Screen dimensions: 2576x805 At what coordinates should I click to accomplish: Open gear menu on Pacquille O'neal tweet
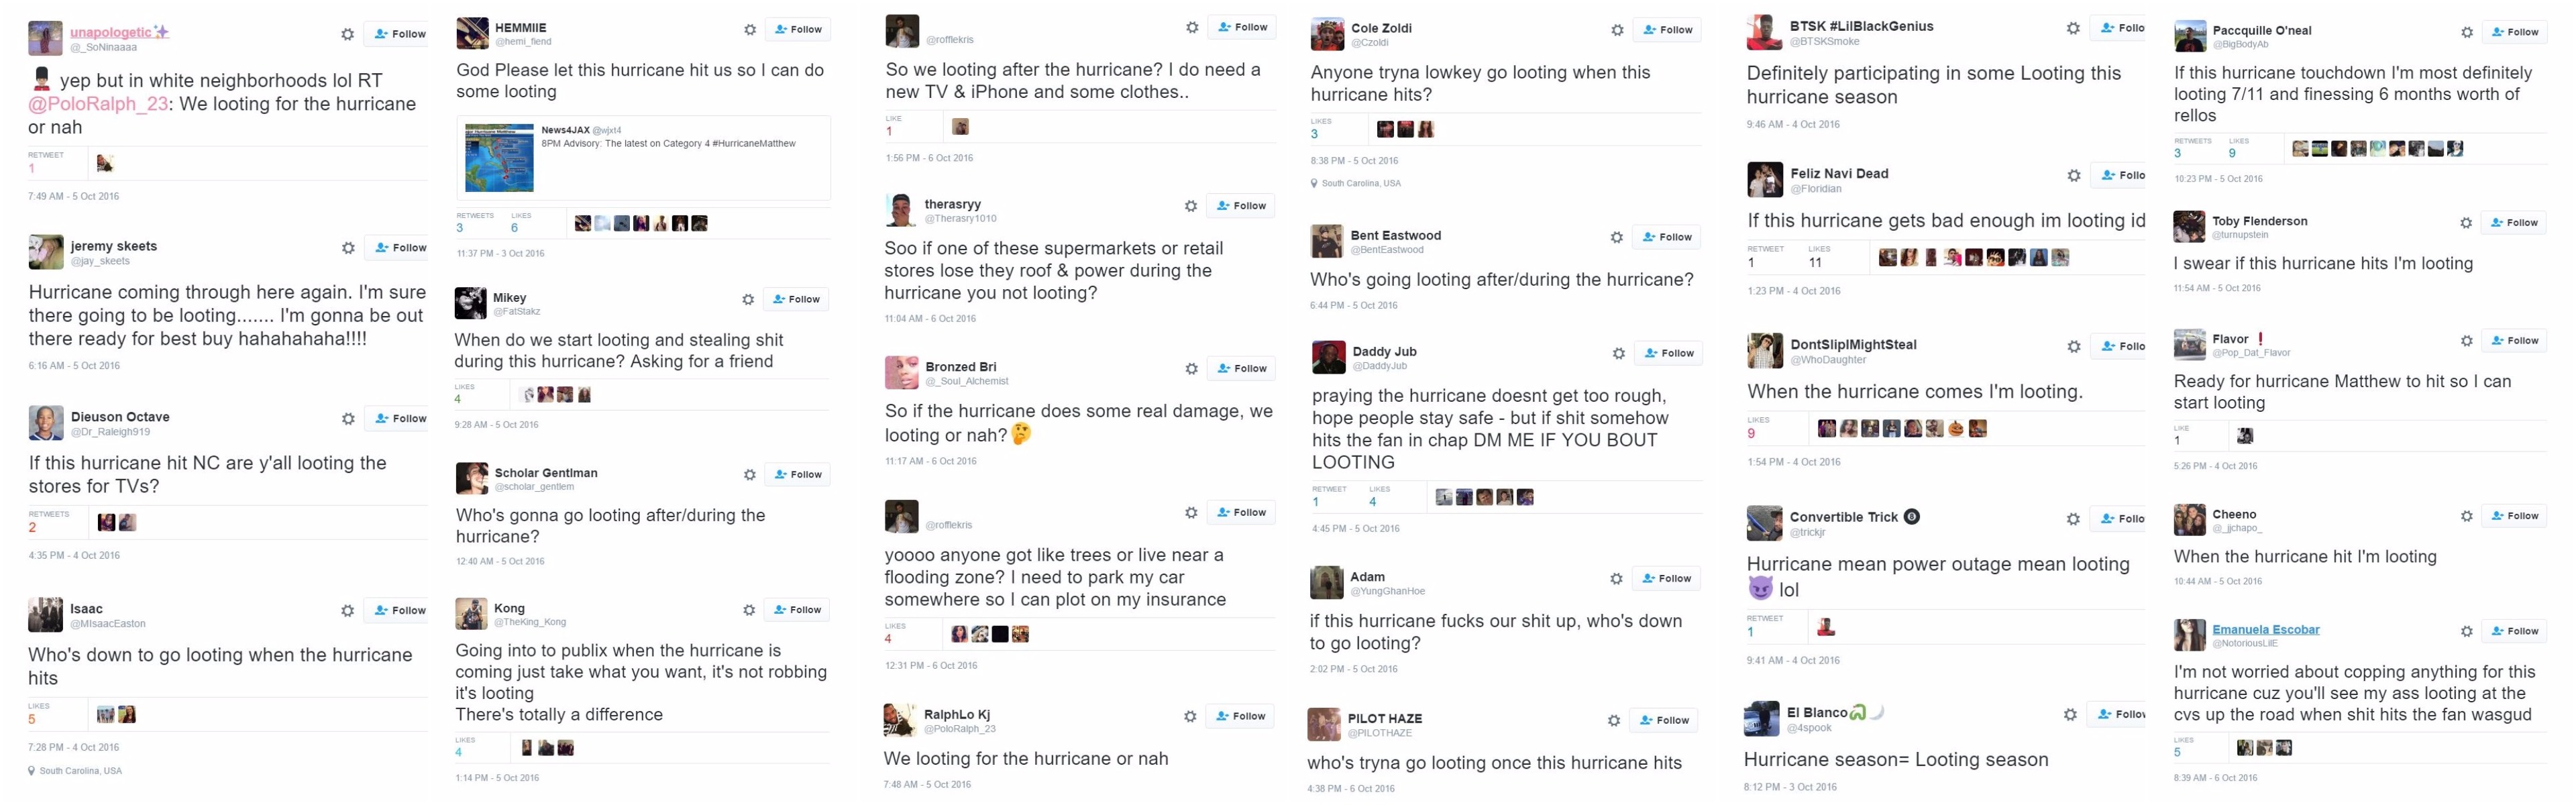[2467, 32]
